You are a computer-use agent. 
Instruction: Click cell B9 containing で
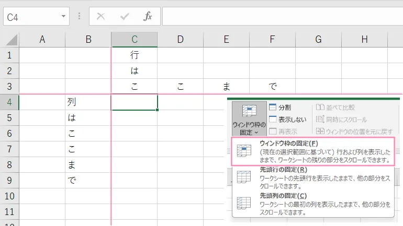88,181
